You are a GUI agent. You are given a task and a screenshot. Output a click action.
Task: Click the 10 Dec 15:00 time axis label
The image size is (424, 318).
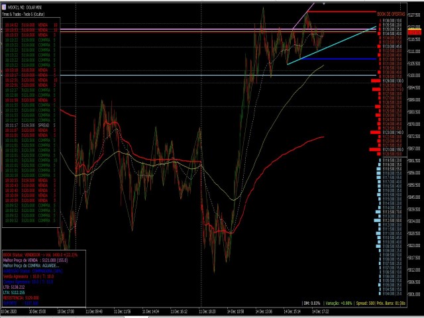(x=37, y=311)
